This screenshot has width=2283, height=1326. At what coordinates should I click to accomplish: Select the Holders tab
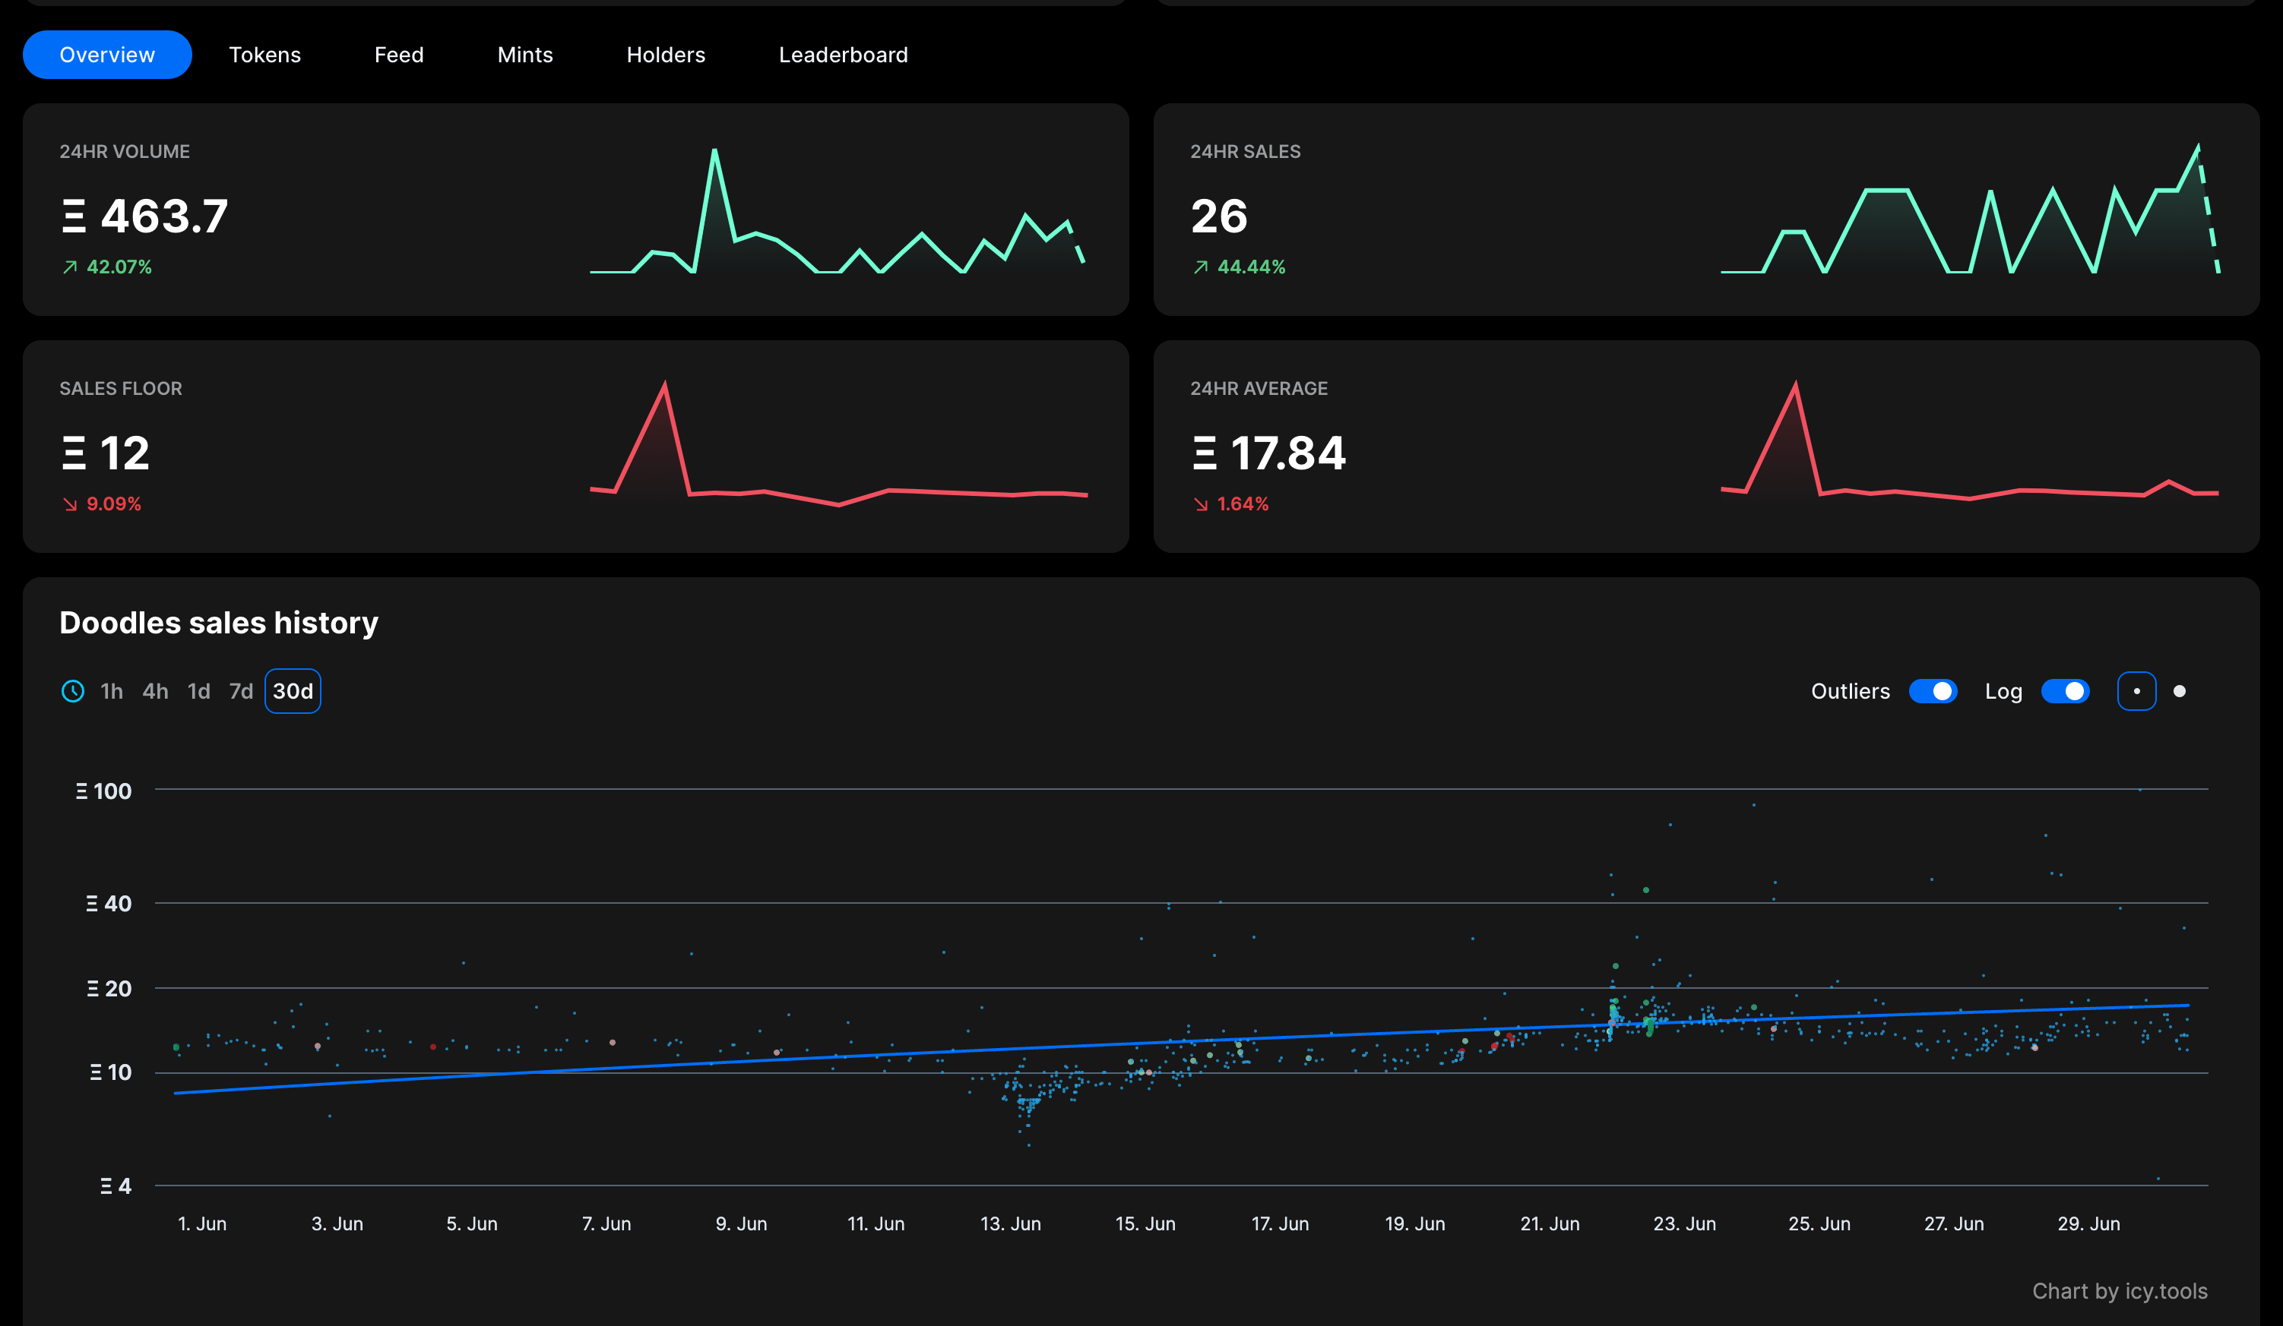[665, 55]
